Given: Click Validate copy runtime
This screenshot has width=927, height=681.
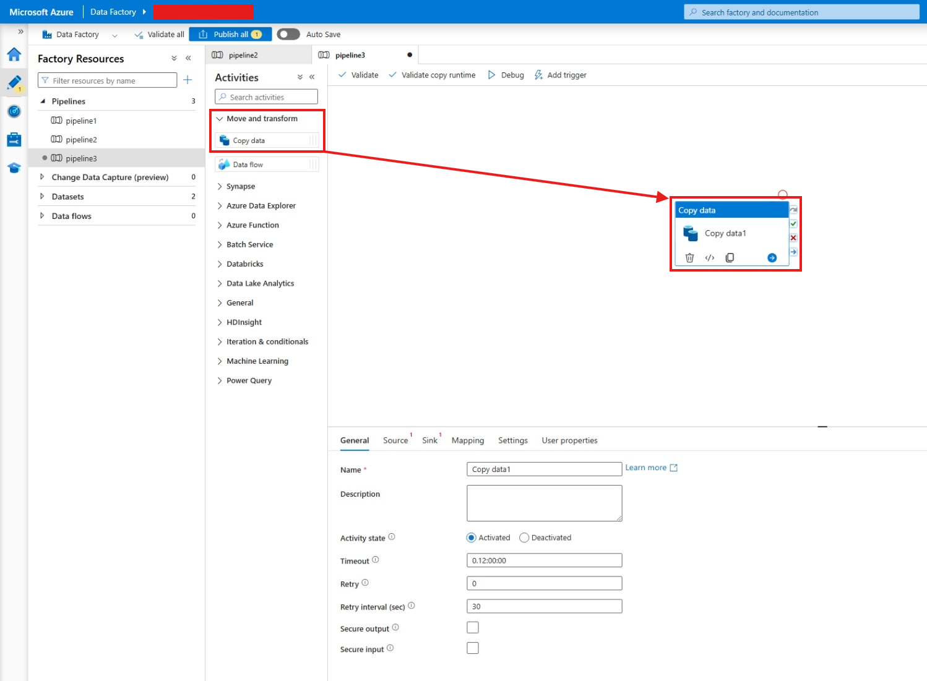Looking at the screenshot, I should tap(432, 75).
